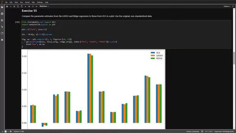Open the File menu
Viewport: 236px width, 133px height.
pos(6,2)
